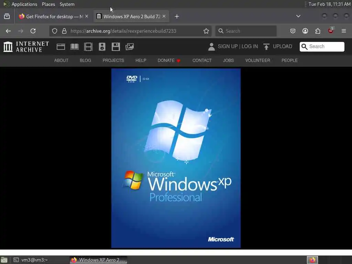Open the PROJECTS link
The width and height of the screenshot is (352, 264).
click(x=113, y=60)
